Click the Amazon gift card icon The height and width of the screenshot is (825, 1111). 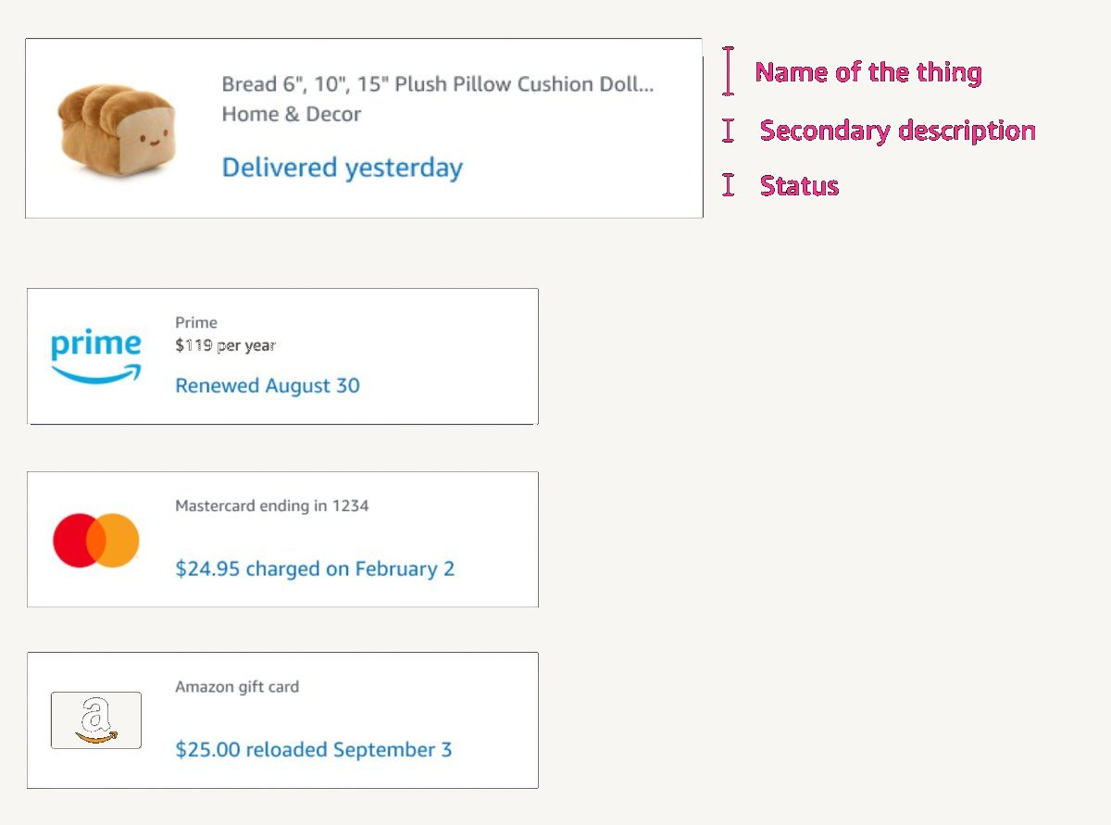(96, 719)
